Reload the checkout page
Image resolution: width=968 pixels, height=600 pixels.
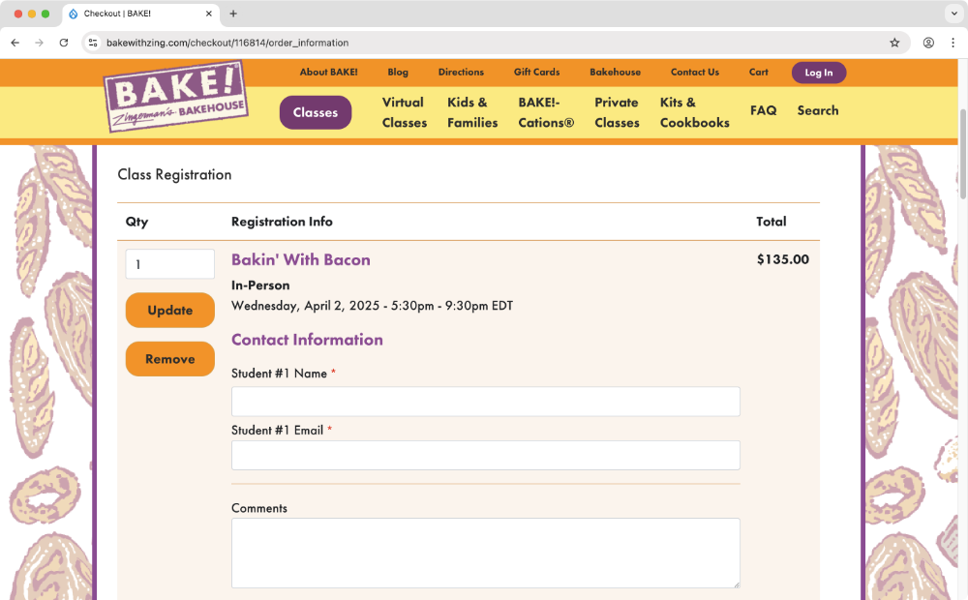click(x=63, y=43)
